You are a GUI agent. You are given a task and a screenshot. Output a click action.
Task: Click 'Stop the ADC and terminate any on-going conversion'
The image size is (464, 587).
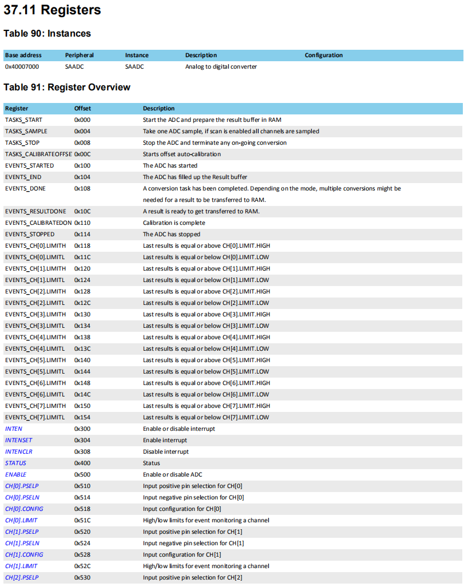215,142
